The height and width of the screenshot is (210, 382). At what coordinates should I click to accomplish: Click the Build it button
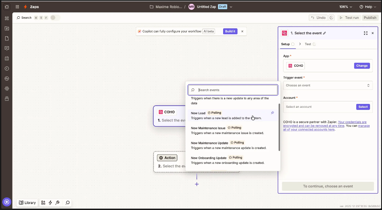click(230, 31)
